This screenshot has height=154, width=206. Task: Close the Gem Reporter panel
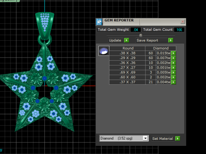click(x=182, y=22)
